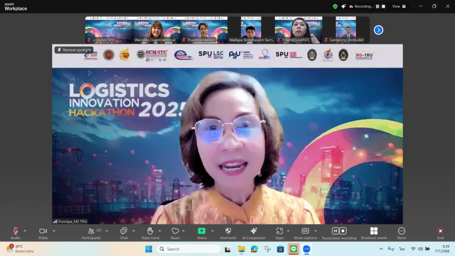Unmute microphone with Audio button
Viewport: 455px width, 256px height.
[x=16, y=233]
